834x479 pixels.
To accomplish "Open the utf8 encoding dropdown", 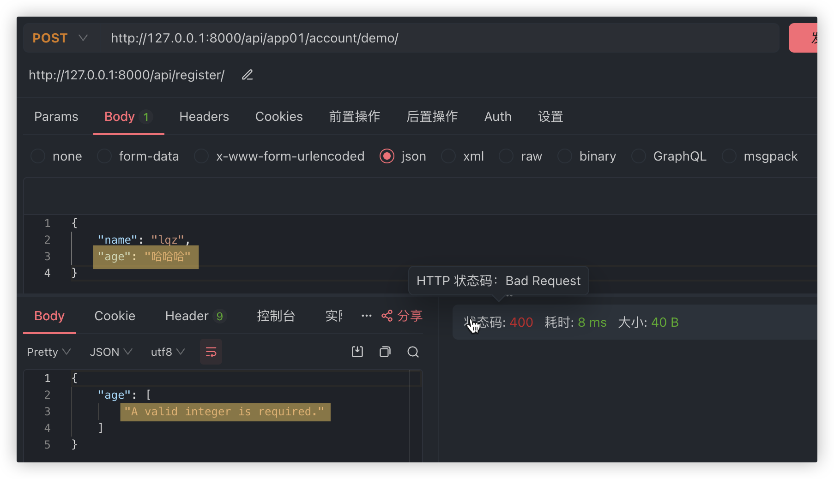I will coord(168,352).
